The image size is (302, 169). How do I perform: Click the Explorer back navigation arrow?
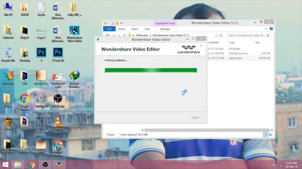point(108,36)
